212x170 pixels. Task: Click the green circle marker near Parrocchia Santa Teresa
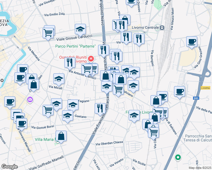pos(178,158)
